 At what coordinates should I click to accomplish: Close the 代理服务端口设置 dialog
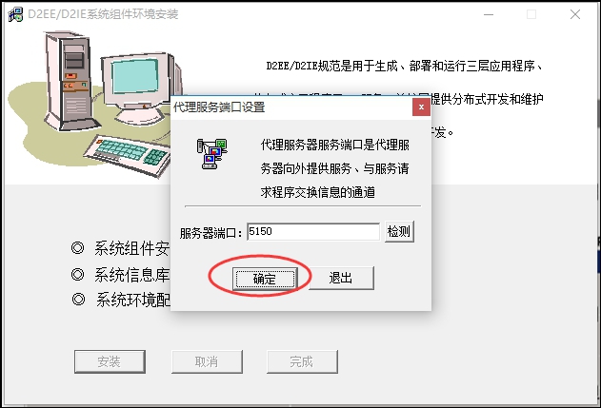421,107
